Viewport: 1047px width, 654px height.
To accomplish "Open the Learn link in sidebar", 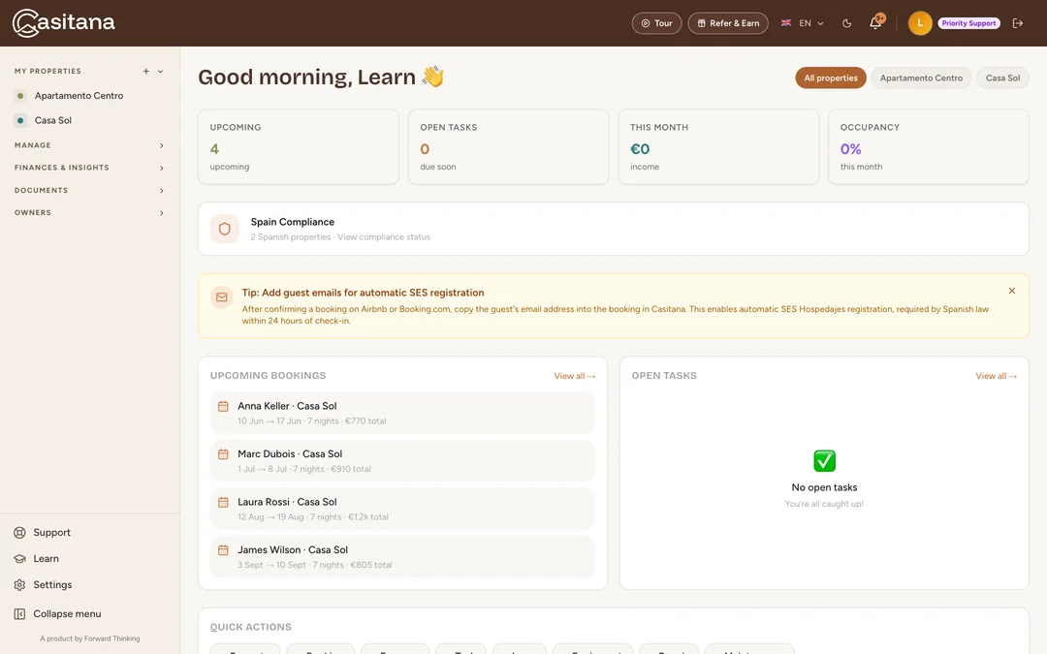I will pos(46,559).
